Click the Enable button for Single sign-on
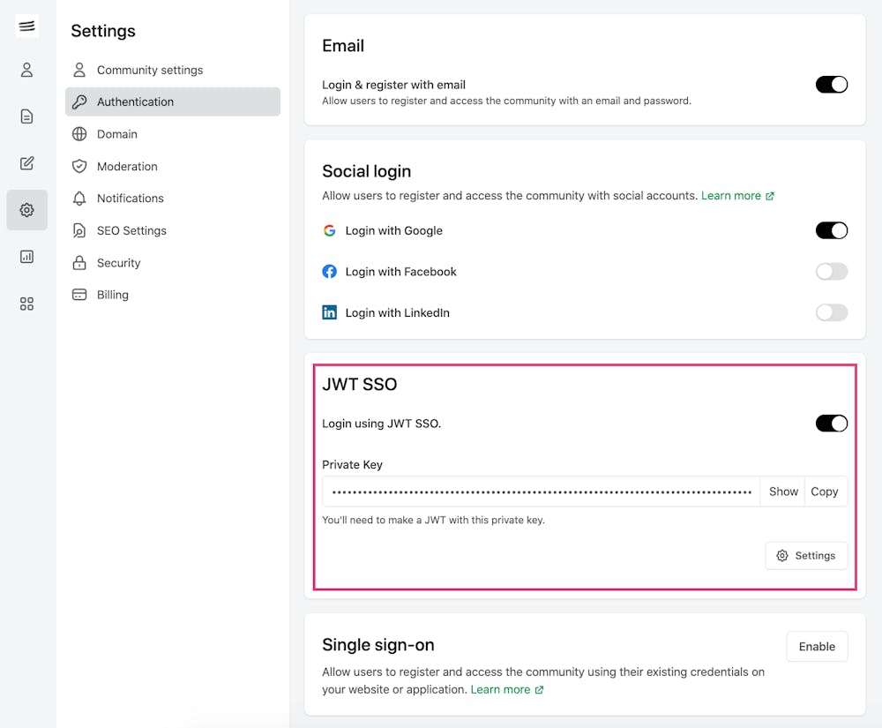This screenshot has width=882, height=728. click(817, 647)
